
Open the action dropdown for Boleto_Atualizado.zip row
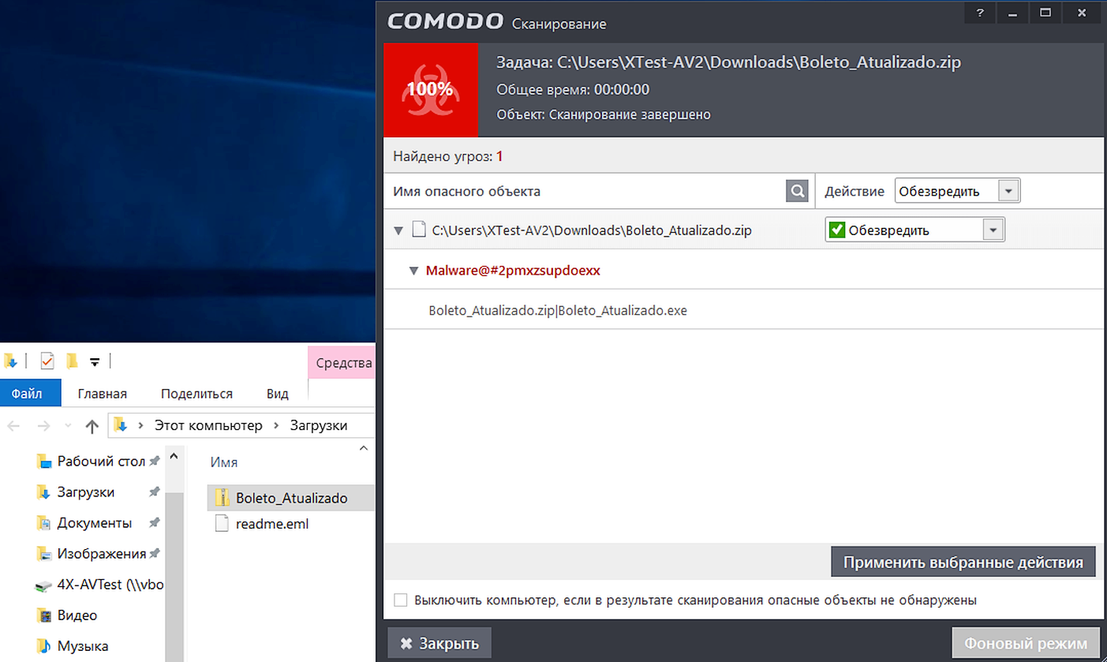993,230
